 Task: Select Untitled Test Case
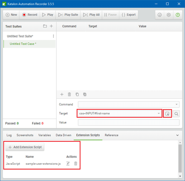pyautogui.click(x=23, y=44)
